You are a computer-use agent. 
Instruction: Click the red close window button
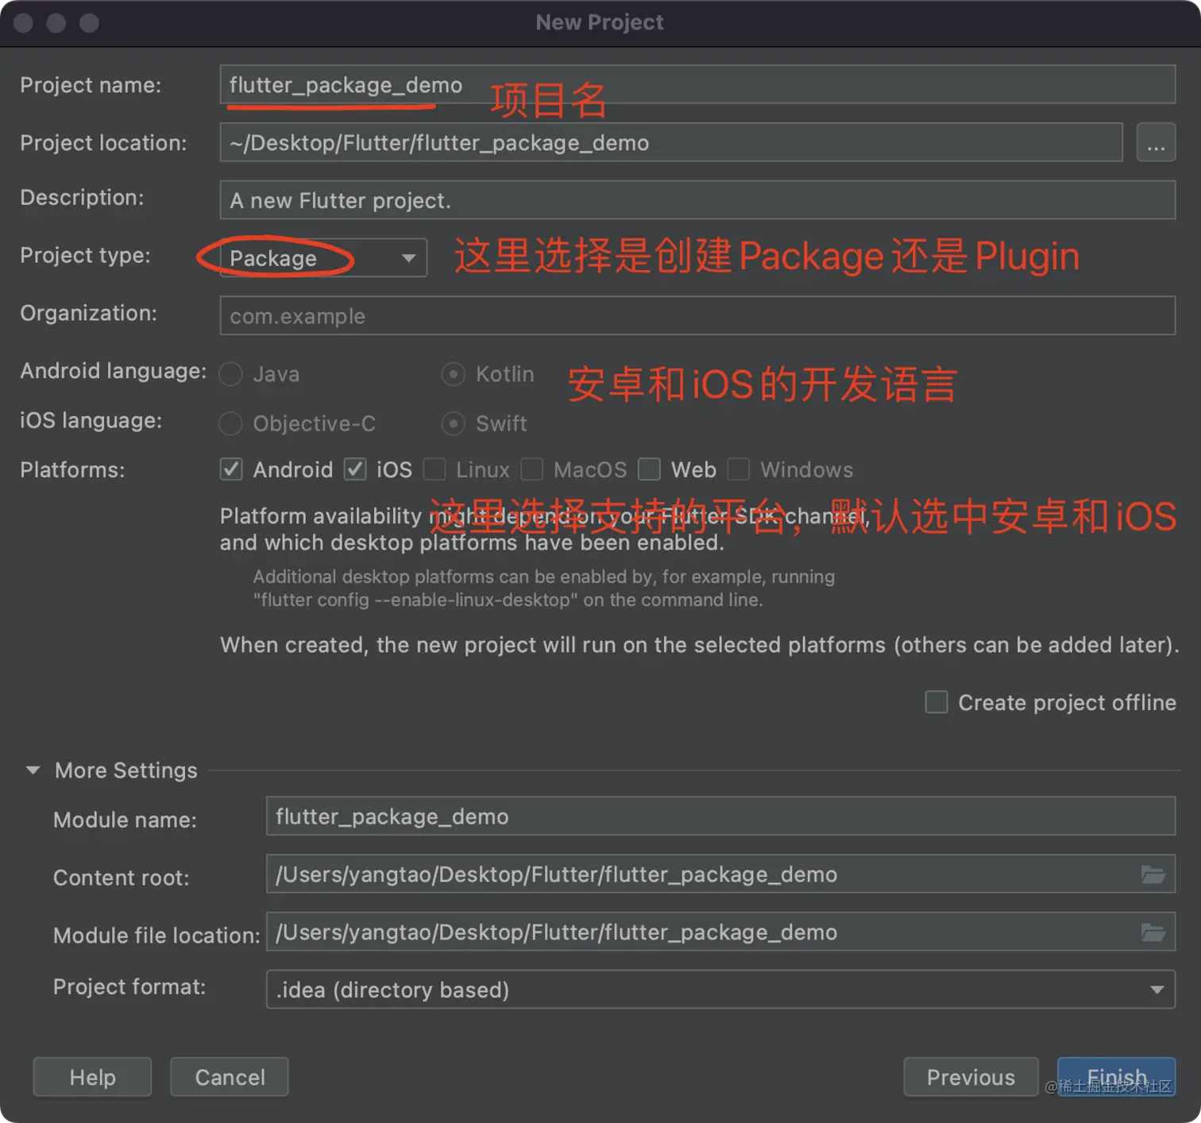(x=24, y=23)
